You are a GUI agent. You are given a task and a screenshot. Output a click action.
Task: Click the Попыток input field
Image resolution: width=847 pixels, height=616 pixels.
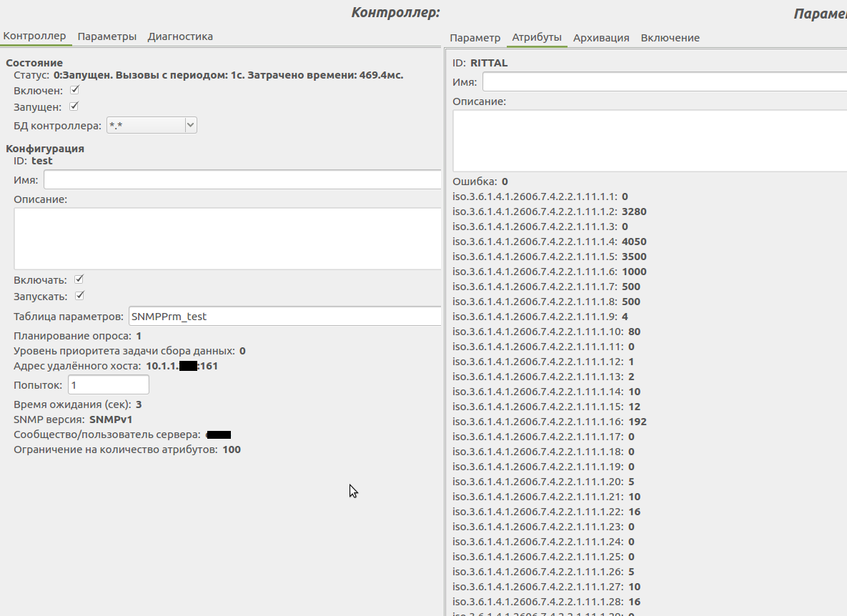(108, 385)
